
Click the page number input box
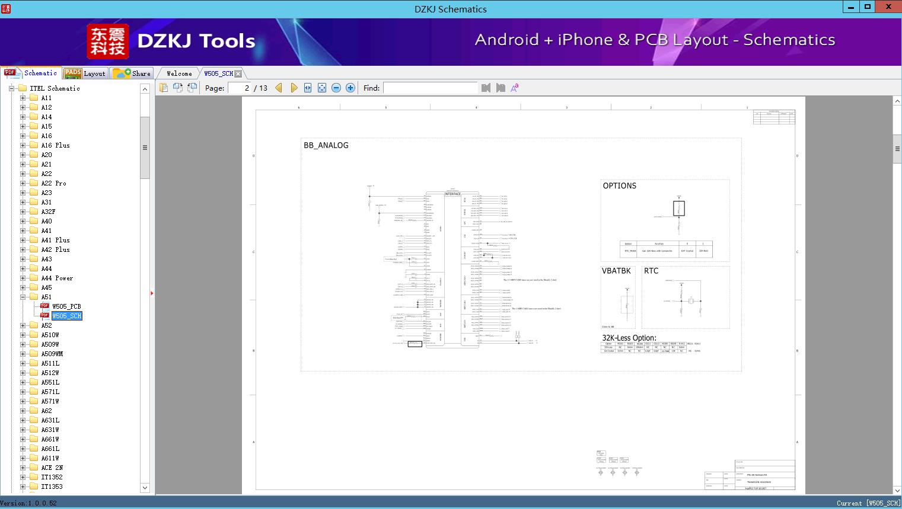[240, 88]
